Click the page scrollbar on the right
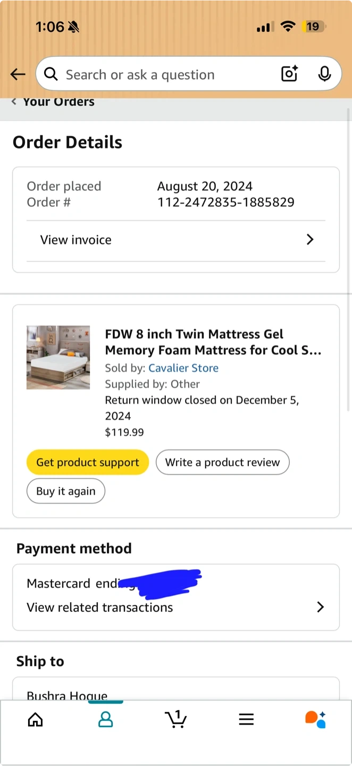Image resolution: width=352 pixels, height=766 pixels. 349,261
